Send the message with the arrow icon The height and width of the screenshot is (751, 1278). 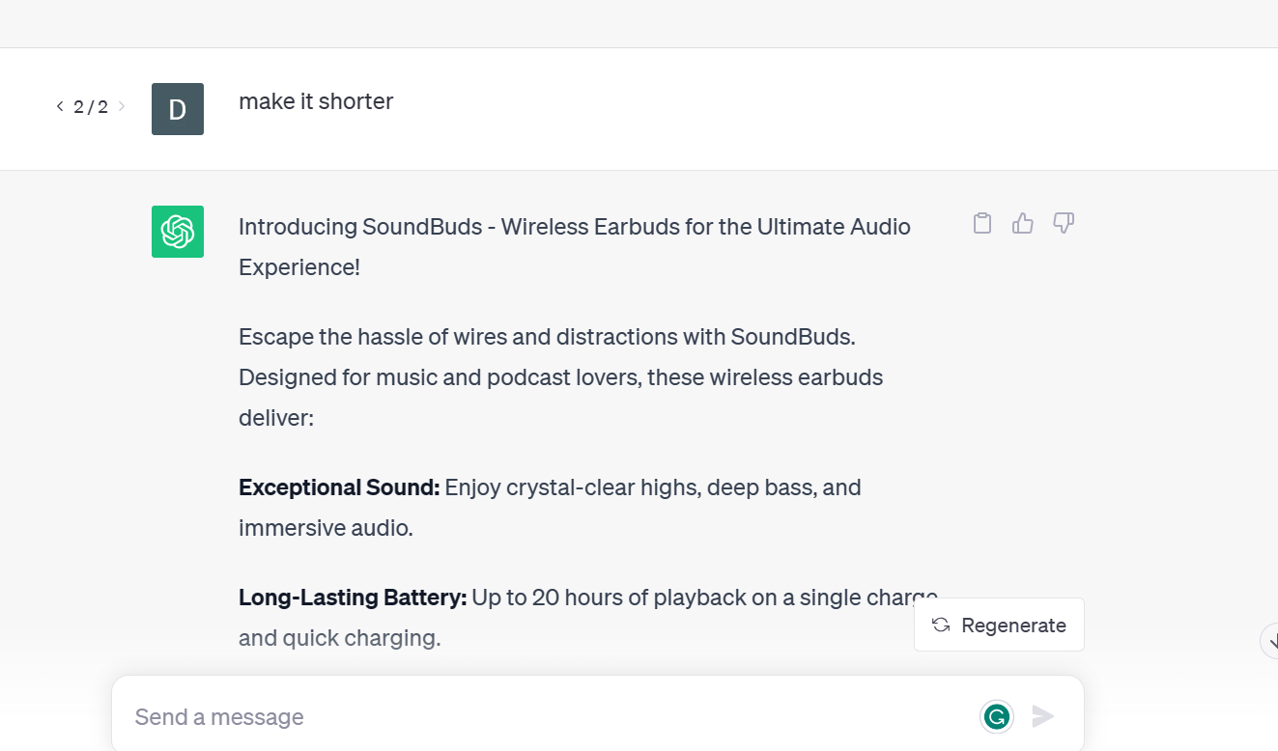pos(1042,716)
